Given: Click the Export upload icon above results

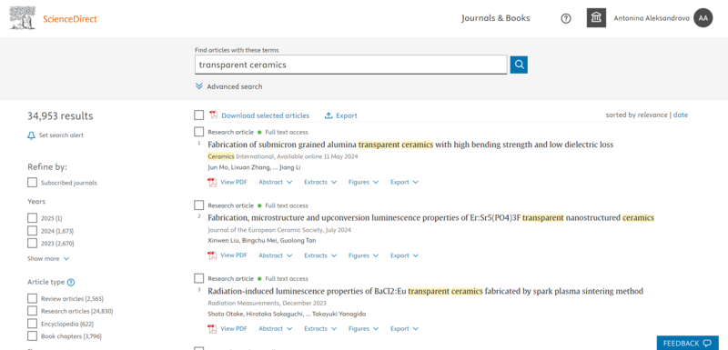Looking at the screenshot, I should 329,115.
